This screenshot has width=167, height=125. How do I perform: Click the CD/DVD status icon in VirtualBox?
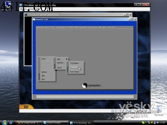point(116,111)
